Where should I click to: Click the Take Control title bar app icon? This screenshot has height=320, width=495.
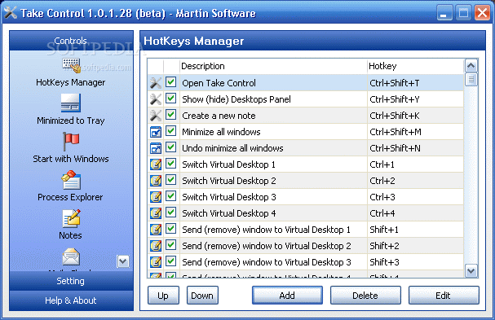[x=11, y=13]
